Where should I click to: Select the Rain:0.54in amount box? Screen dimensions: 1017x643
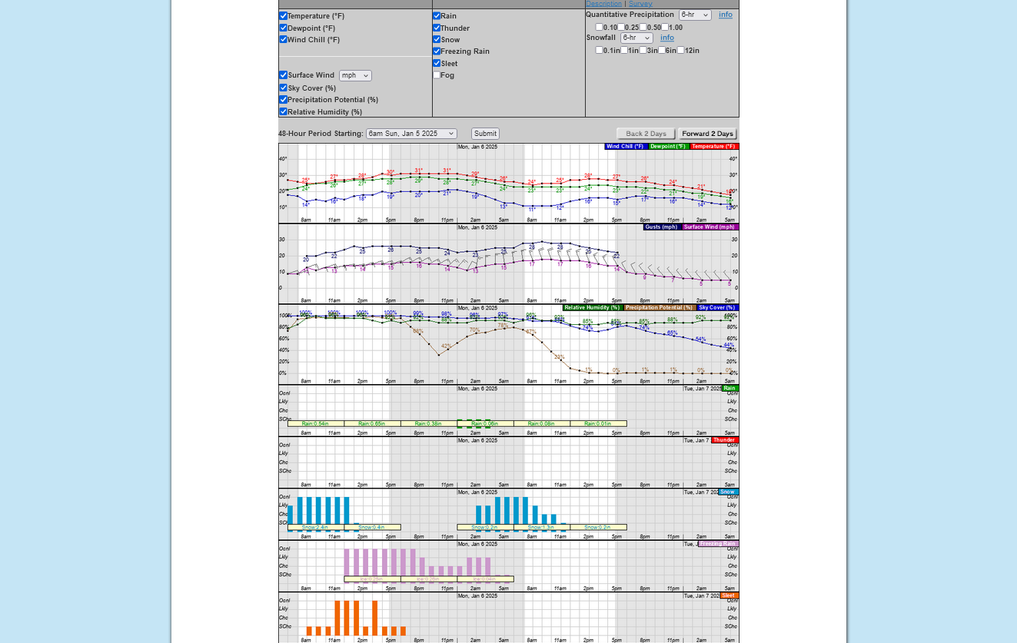point(316,423)
